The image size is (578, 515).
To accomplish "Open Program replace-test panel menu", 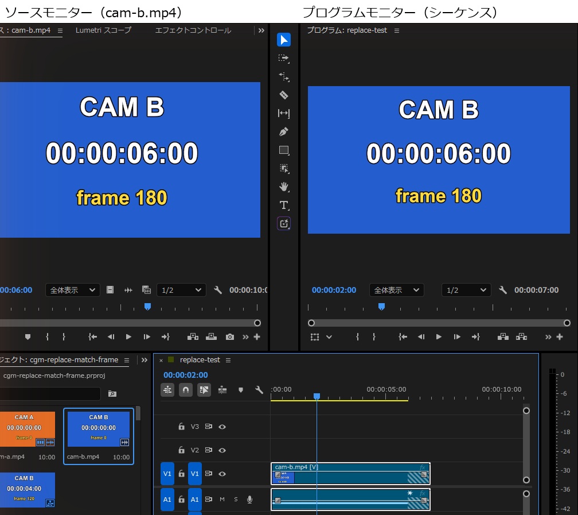I will 397,30.
